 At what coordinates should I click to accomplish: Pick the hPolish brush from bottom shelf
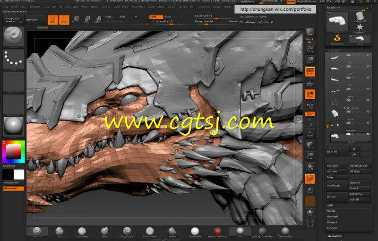click(x=172, y=232)
